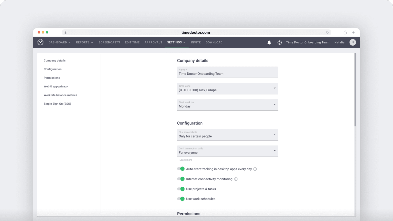This screenshot has height=221, width=393.
Task: Toggle Use work schedules off
Action: 181,199
